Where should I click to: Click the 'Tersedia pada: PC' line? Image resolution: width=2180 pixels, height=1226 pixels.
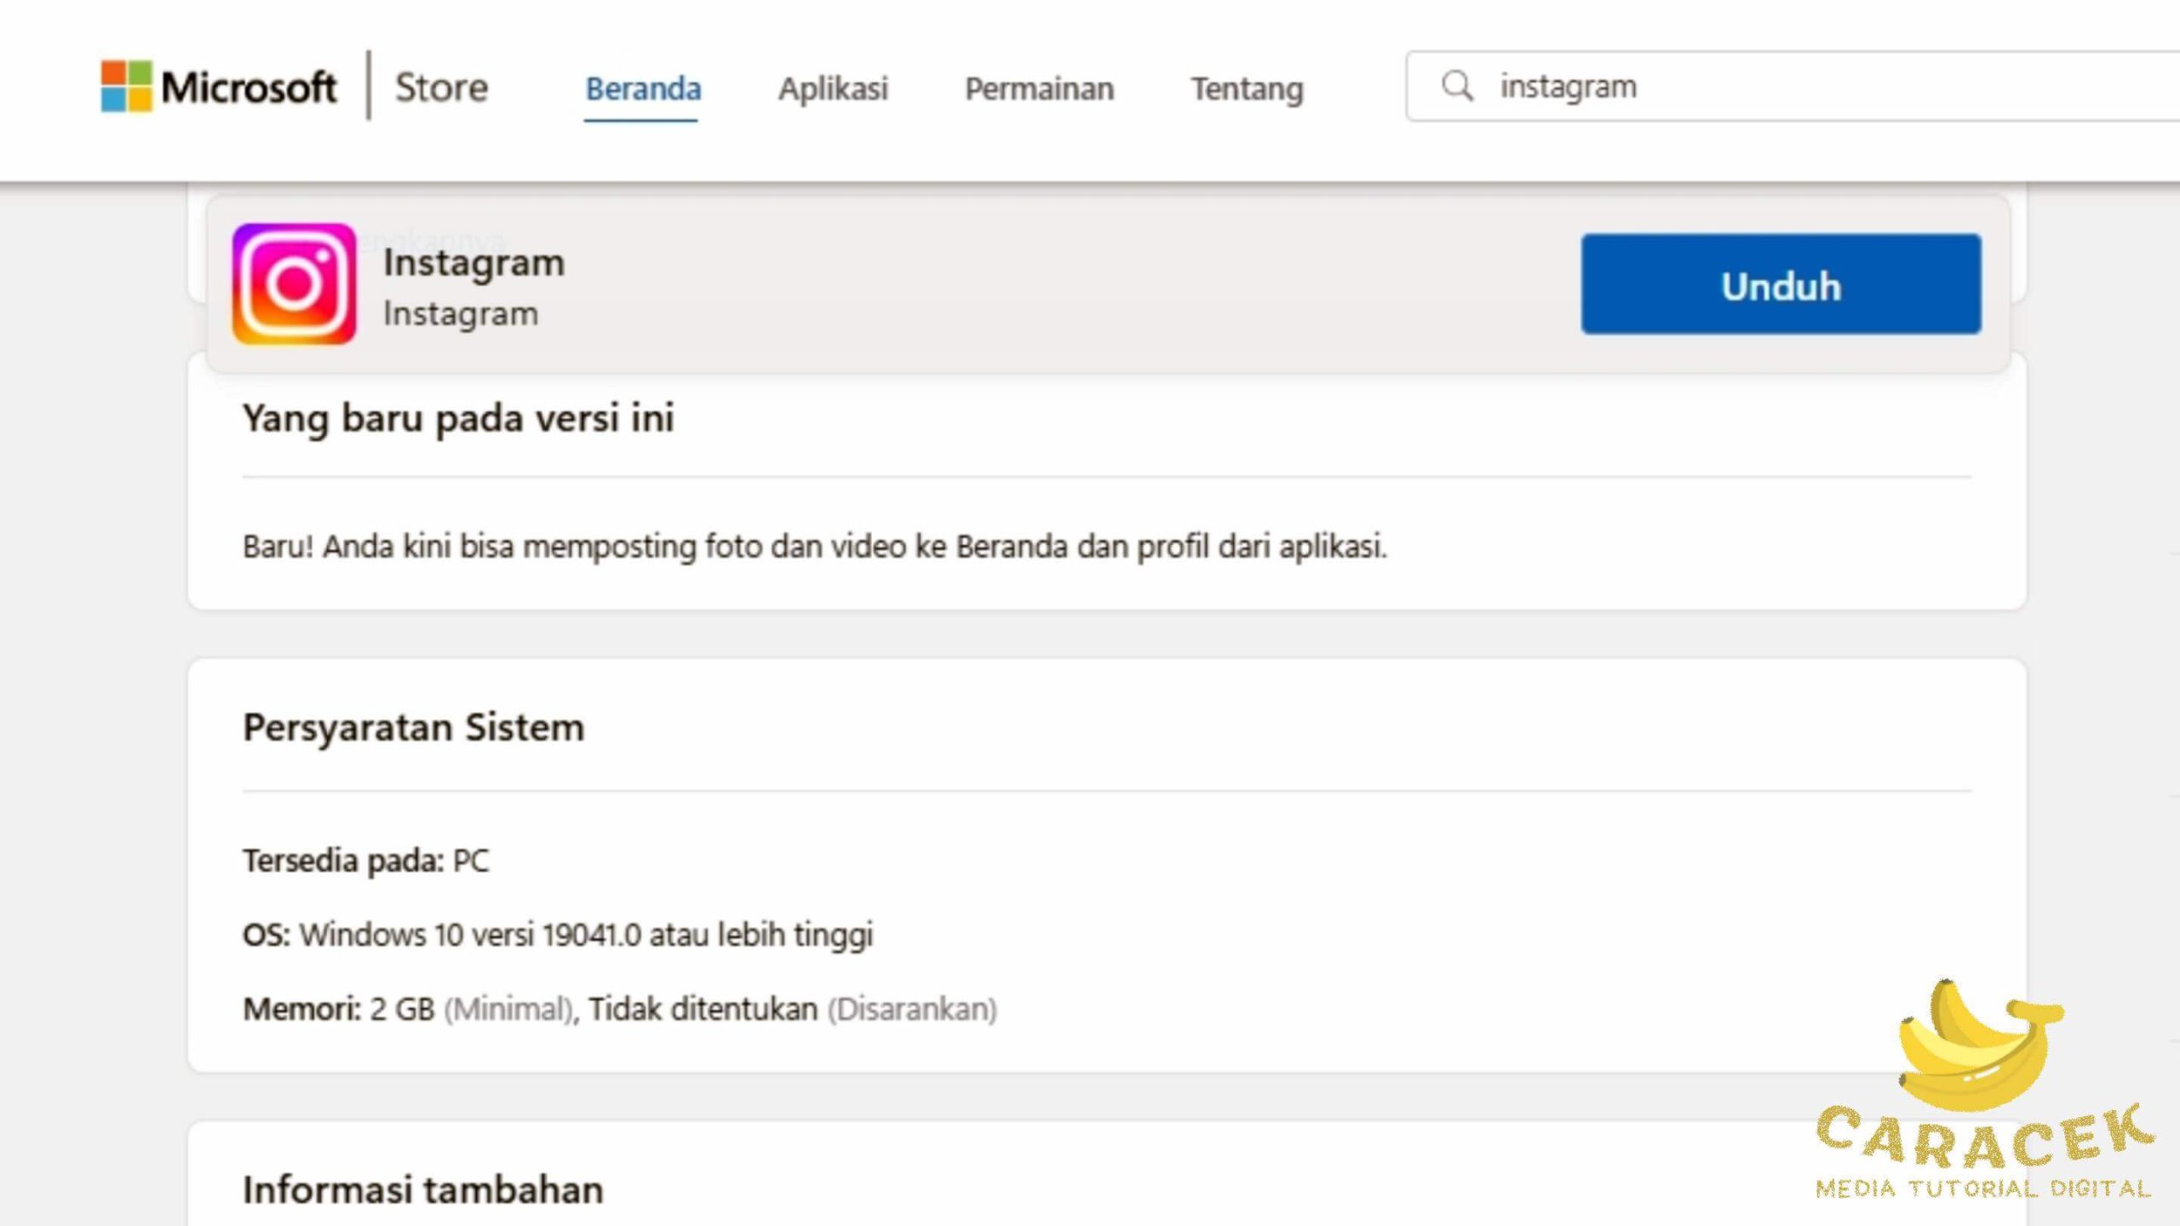[x=366, y=860]
